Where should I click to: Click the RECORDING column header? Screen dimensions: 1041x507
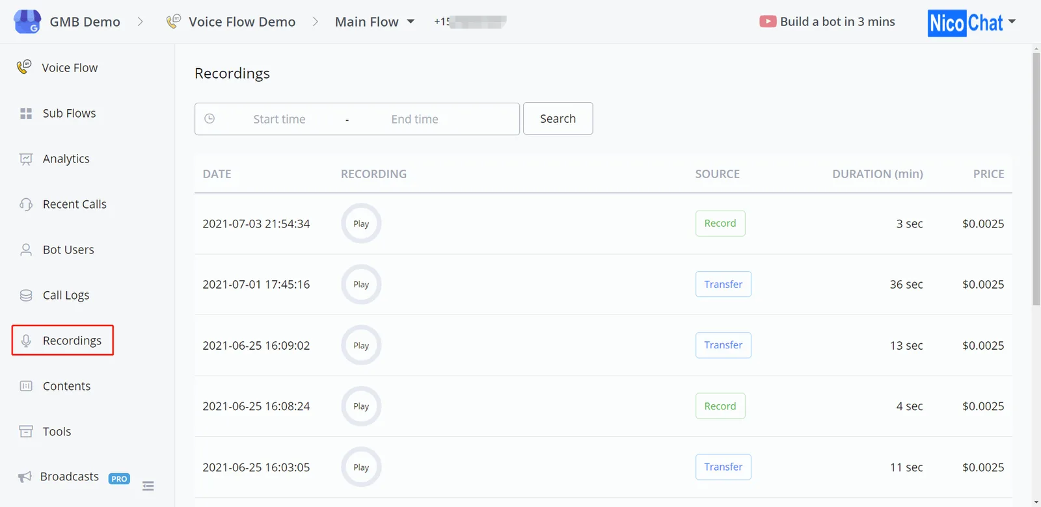pyautogui.click(x=374, y=174)
